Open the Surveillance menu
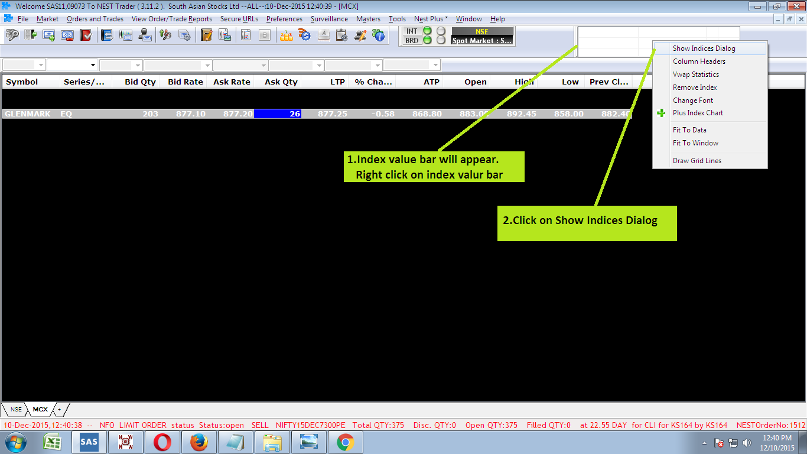 click(330, 19)
